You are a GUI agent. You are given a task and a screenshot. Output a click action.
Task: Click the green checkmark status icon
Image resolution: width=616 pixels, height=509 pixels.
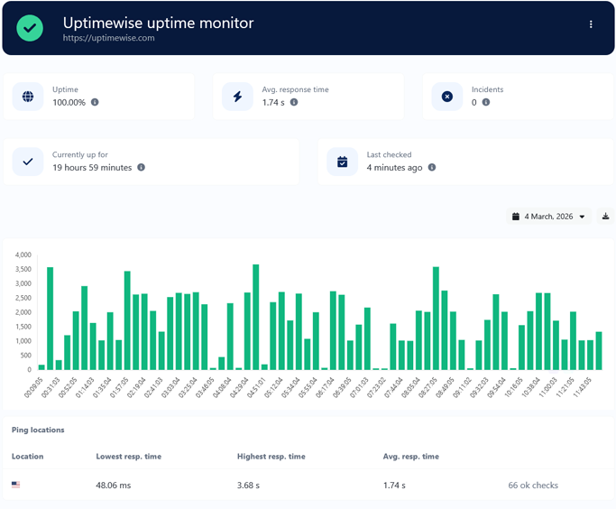[30, 28]
